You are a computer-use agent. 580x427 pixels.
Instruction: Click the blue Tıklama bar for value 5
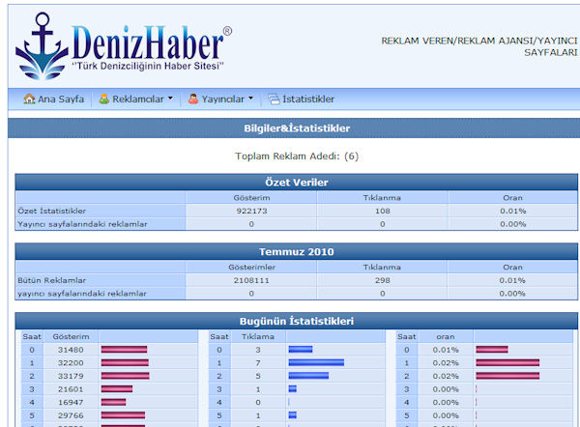[x=308, y=376]
